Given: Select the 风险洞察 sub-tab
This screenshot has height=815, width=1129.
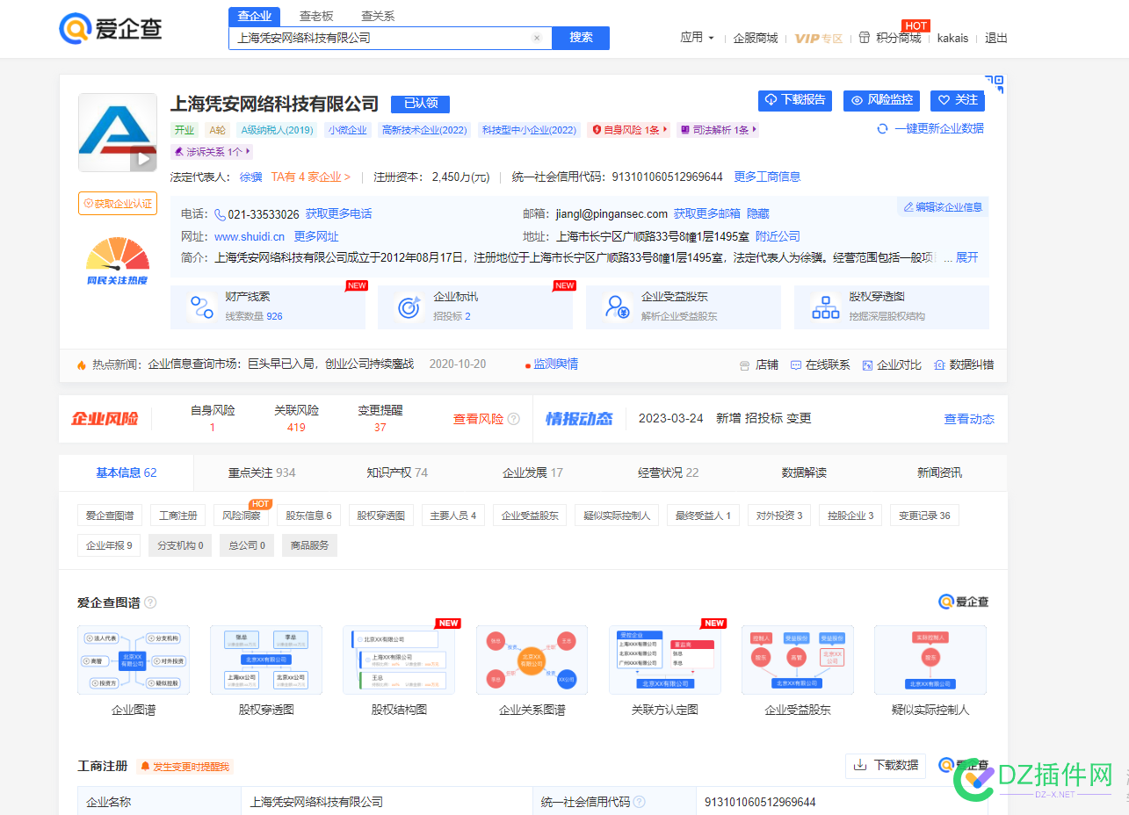Looking at the screenshot, I should point(241,516).
